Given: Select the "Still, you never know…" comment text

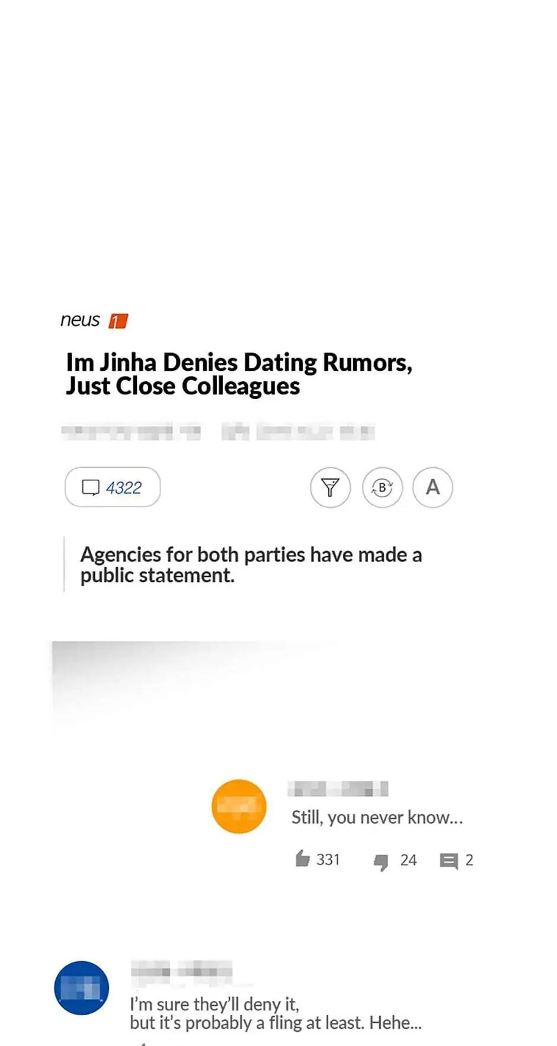Looking at the screenshot, I should (377, 817).
